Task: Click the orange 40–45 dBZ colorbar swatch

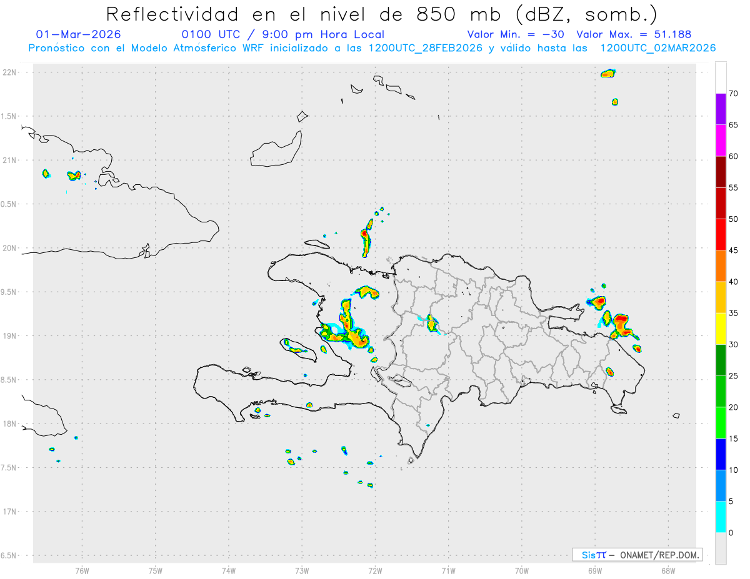Action: coord(721,266)
